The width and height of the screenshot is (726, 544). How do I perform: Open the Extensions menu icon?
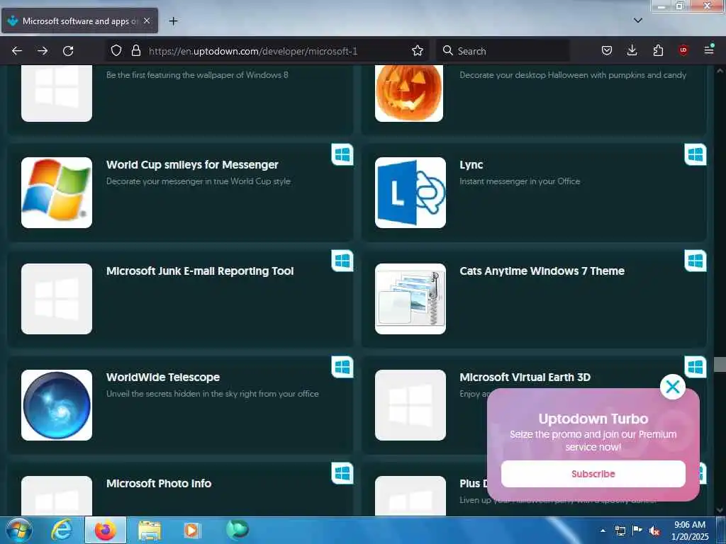(658, 50)
